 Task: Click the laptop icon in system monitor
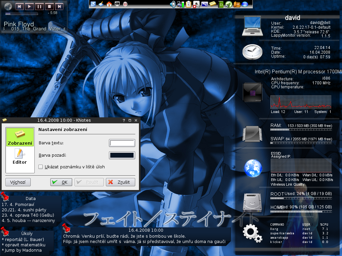[252, 26]
